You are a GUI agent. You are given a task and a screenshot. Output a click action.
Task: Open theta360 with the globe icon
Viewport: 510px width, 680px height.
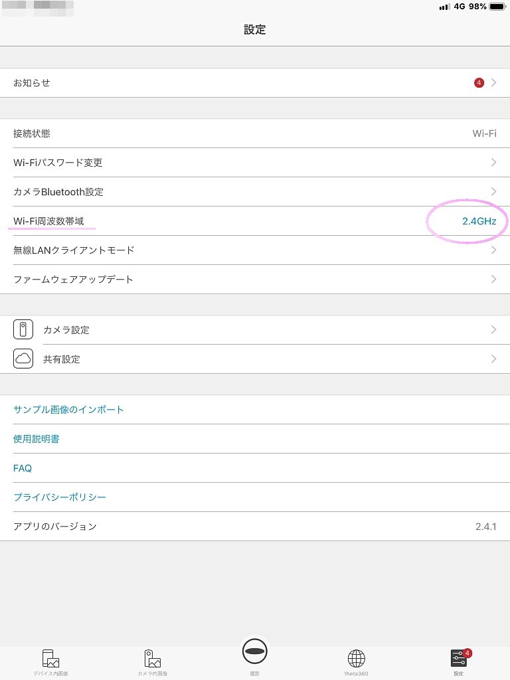coord(357,658)
